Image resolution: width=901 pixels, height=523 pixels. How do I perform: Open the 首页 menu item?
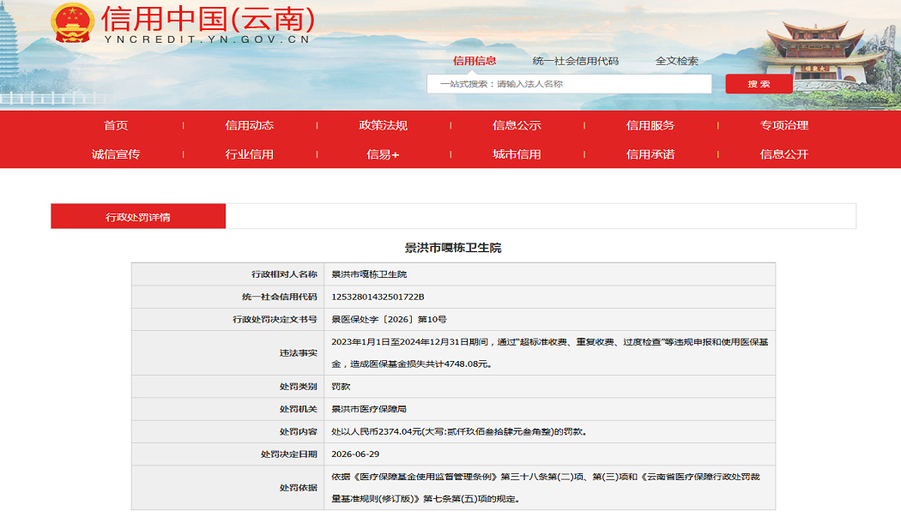pos(116,125)
